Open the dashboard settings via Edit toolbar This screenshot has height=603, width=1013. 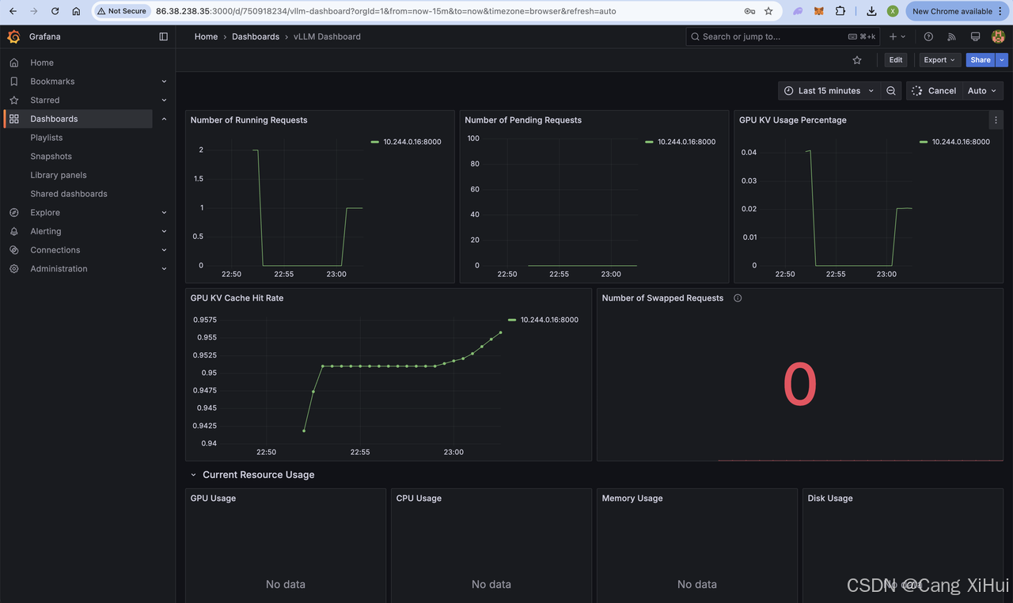coord(895,59)
